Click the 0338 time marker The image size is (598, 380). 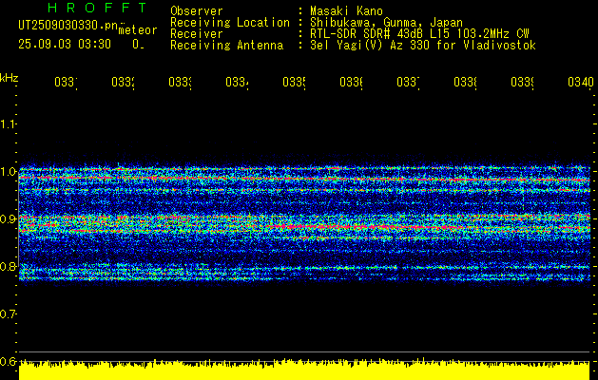(465, 82)
